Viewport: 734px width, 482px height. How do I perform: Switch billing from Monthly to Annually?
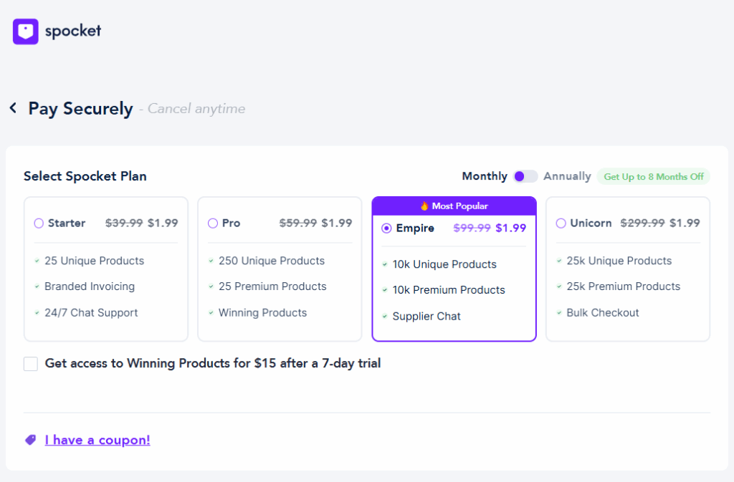[x=524, y=175]
